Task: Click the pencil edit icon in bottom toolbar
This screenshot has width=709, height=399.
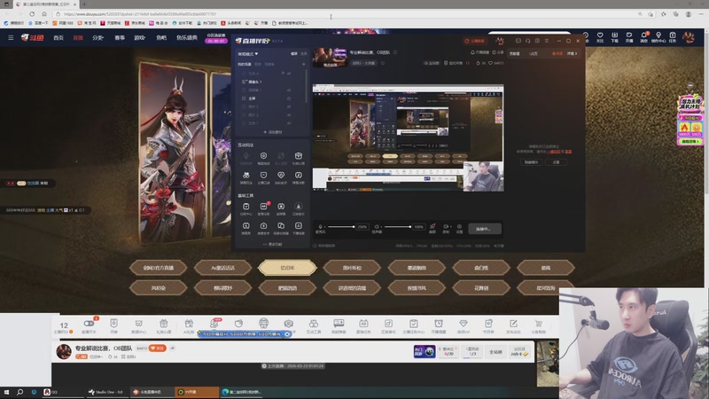Action: click(513, 324)
